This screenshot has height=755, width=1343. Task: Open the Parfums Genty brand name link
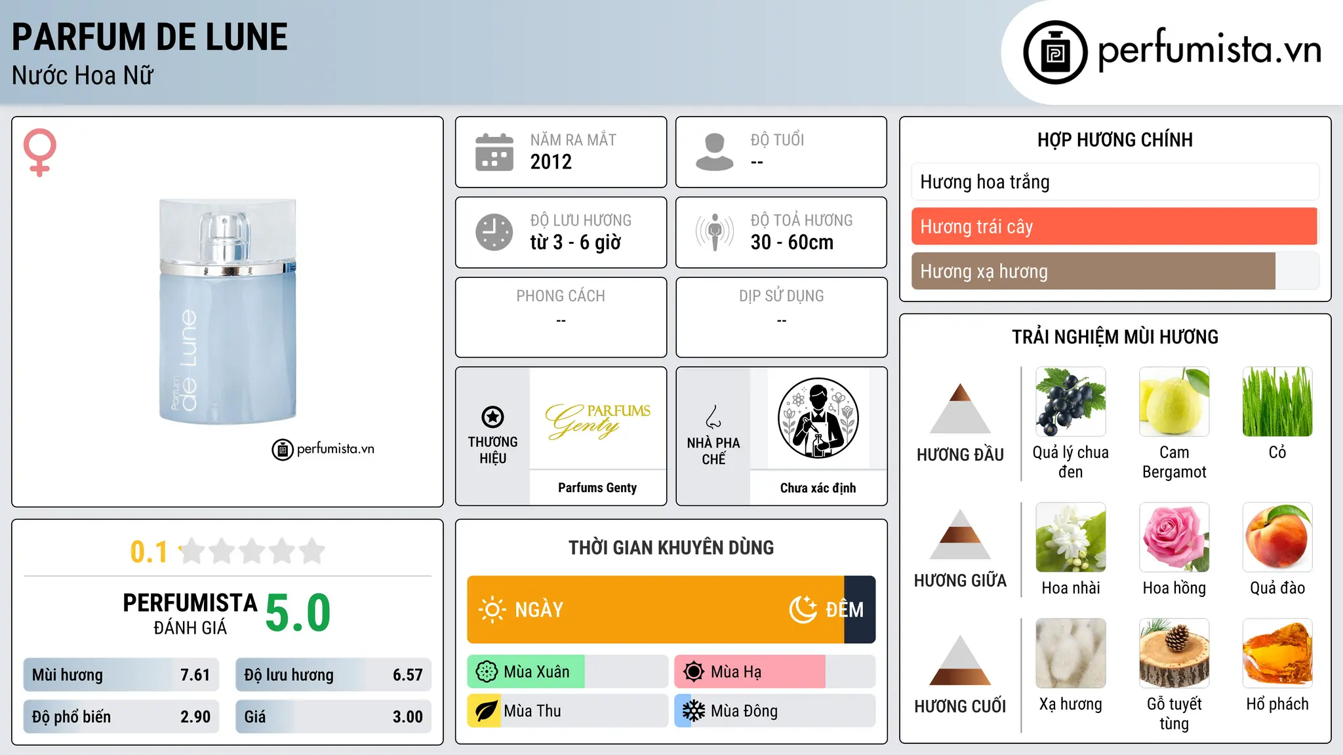pos(597,488)
